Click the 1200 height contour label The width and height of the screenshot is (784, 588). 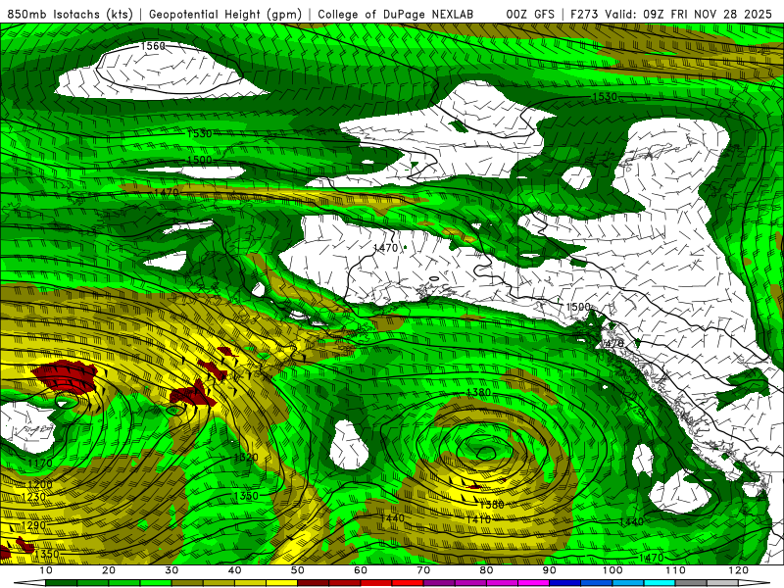[x=40, y=484]
